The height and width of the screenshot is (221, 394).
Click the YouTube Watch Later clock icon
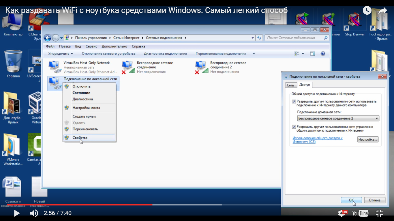(367, 11)
